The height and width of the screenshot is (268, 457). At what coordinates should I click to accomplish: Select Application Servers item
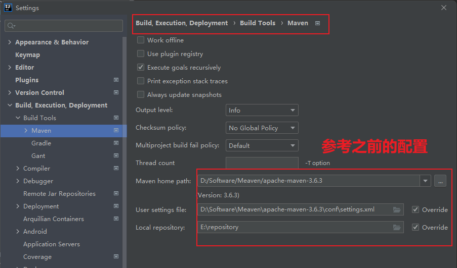pos(52,244)
